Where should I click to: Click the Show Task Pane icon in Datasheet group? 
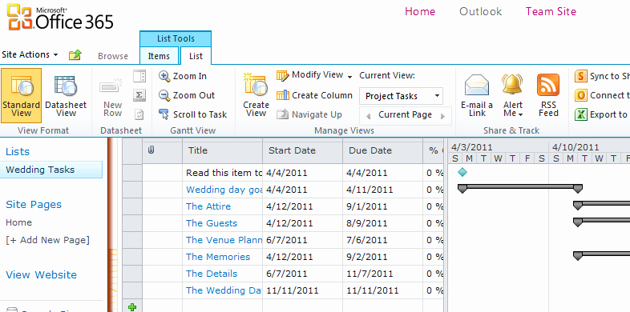139,76
